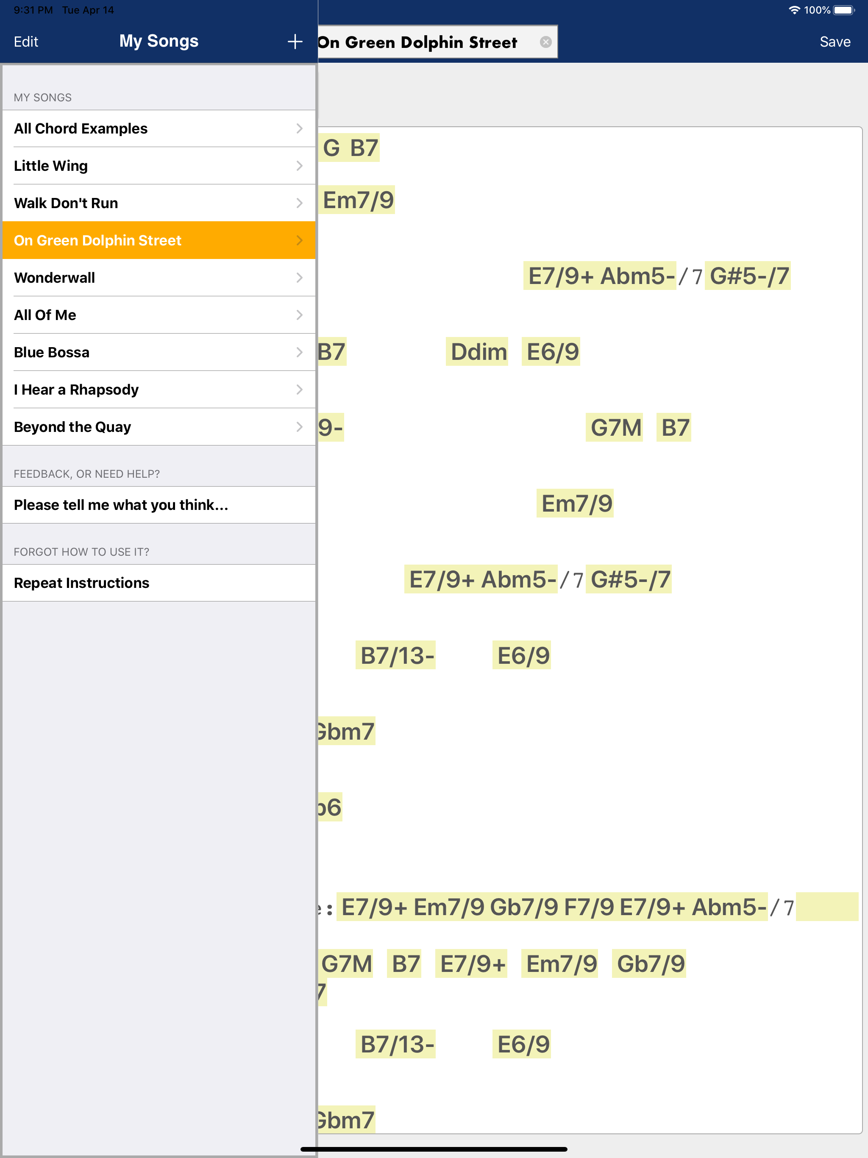The image size is (868, 1158).
Task: Tap the WiFi status icon
Action: [794, 10]
